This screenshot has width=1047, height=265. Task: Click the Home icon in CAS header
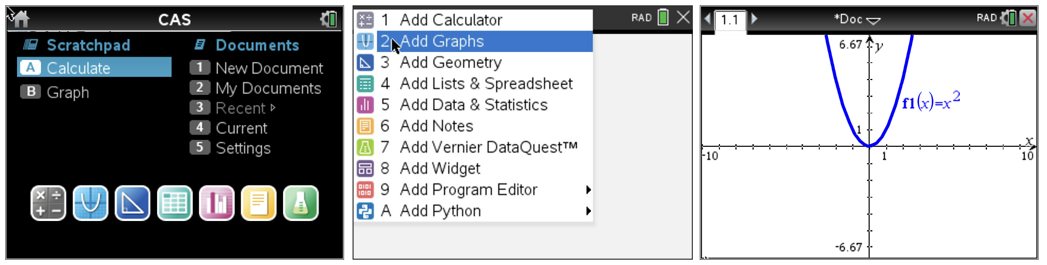coord(21,20)
